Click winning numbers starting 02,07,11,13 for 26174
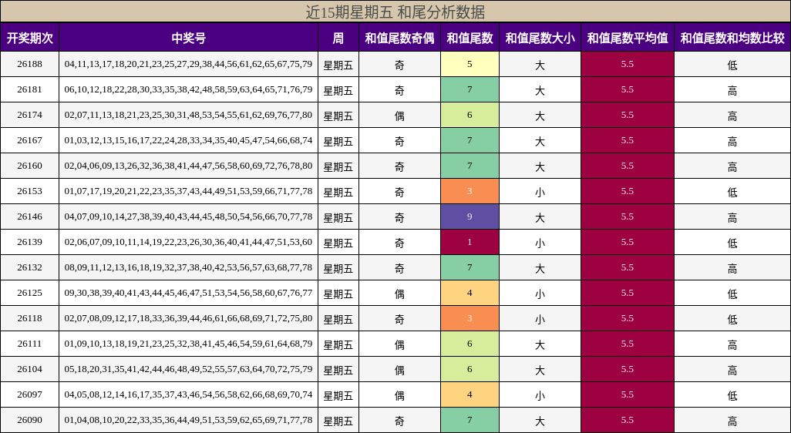 click(189, 115)
